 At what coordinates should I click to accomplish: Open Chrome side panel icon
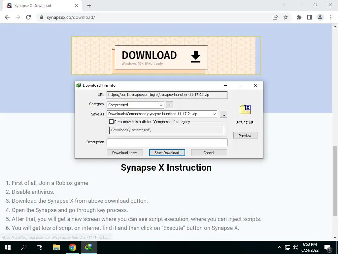pos(310,17)
